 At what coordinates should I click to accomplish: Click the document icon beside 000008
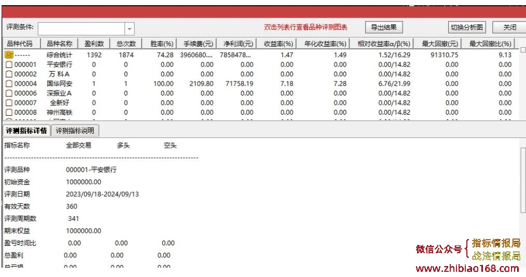pos(9,112)
